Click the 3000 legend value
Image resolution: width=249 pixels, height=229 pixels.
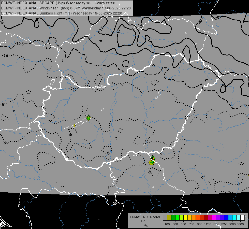(x=232, y=224)
